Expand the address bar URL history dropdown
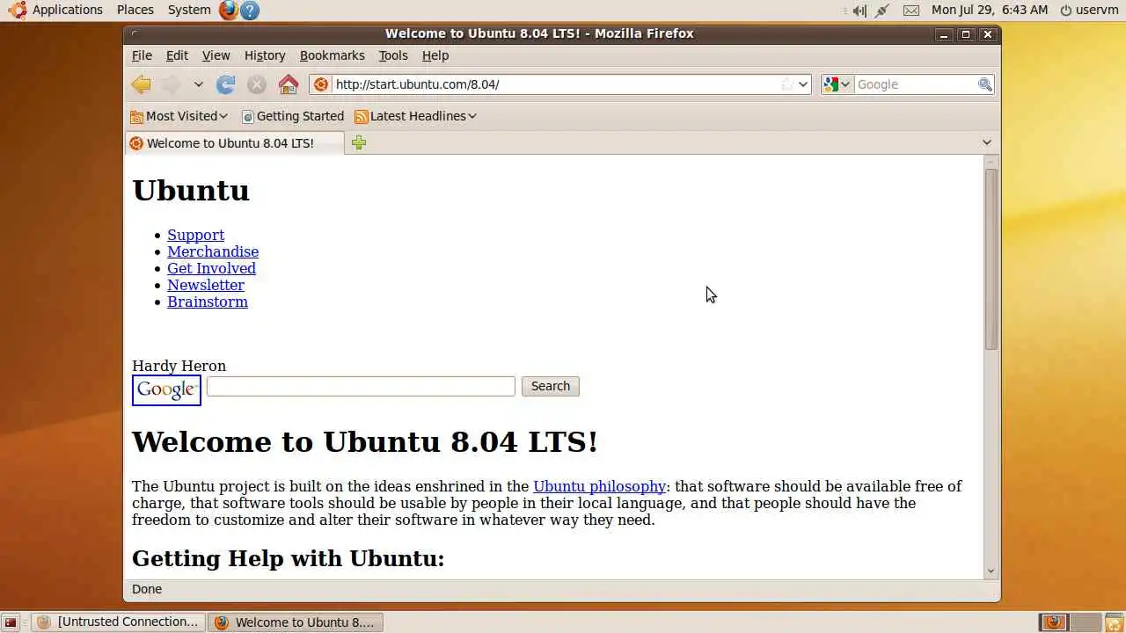The image size is (1126, 633). coord(803,84)
